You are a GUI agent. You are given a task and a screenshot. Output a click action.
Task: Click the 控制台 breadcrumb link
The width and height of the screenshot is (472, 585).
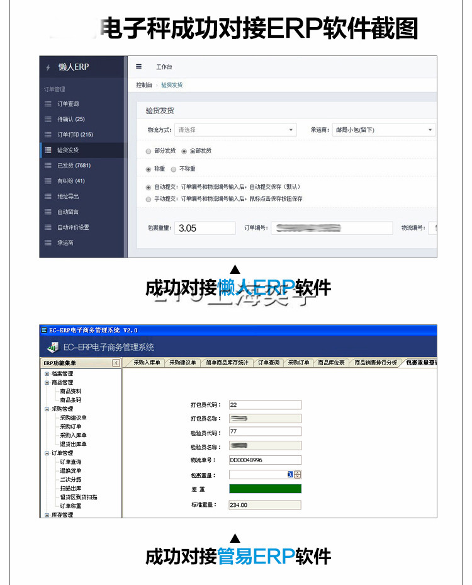coord(144,85)
